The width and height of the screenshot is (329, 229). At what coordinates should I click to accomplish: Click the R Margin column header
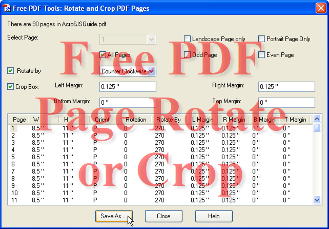pos(233,120)
